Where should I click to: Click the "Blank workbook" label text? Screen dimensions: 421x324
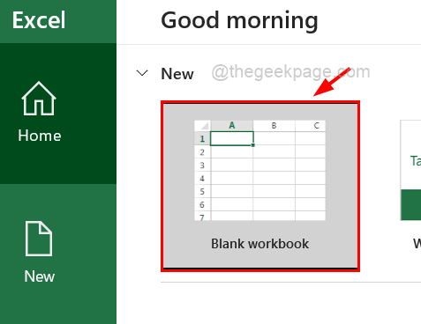coord(259,244)
